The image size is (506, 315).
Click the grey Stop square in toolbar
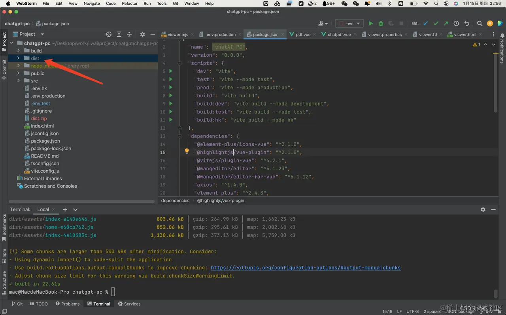tap(402, 24)
